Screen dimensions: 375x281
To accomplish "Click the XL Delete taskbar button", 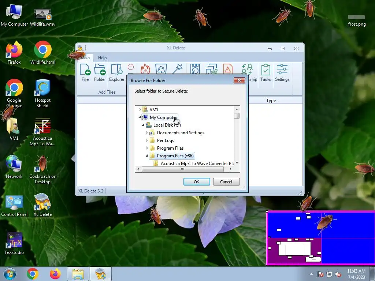I will 101,274.
